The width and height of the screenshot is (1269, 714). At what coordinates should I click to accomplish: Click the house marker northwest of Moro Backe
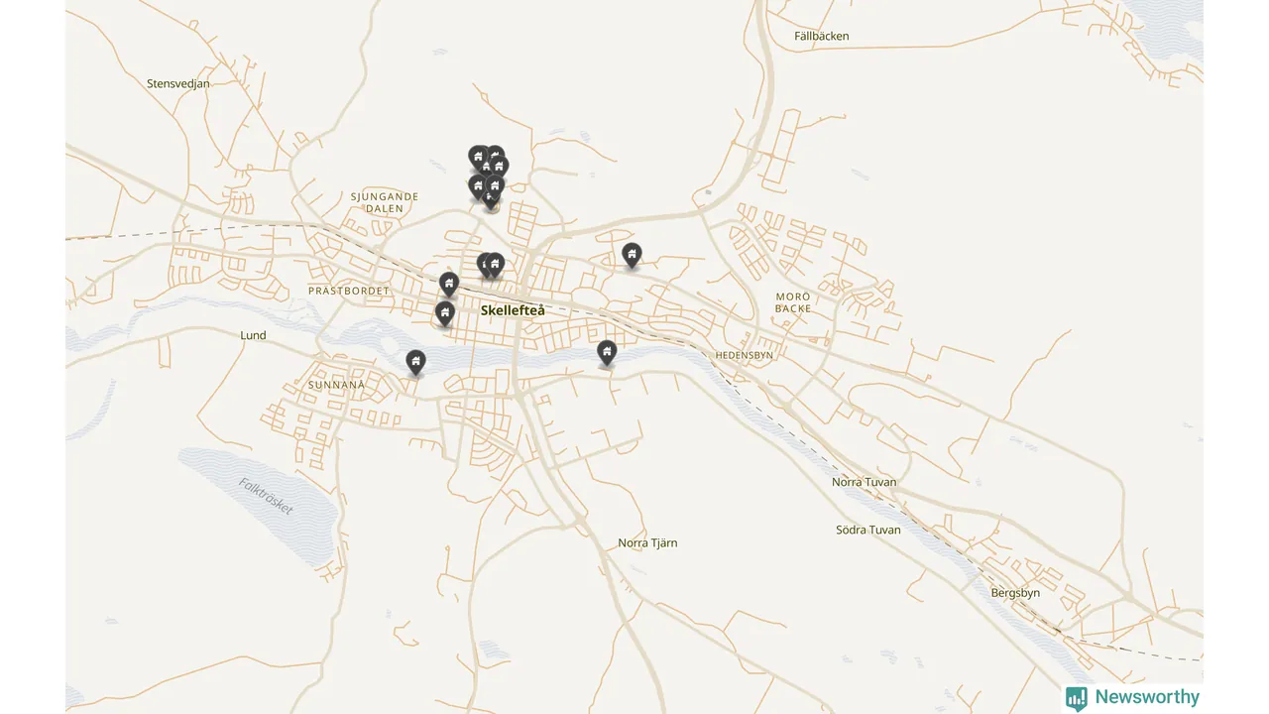pos(632,255)
